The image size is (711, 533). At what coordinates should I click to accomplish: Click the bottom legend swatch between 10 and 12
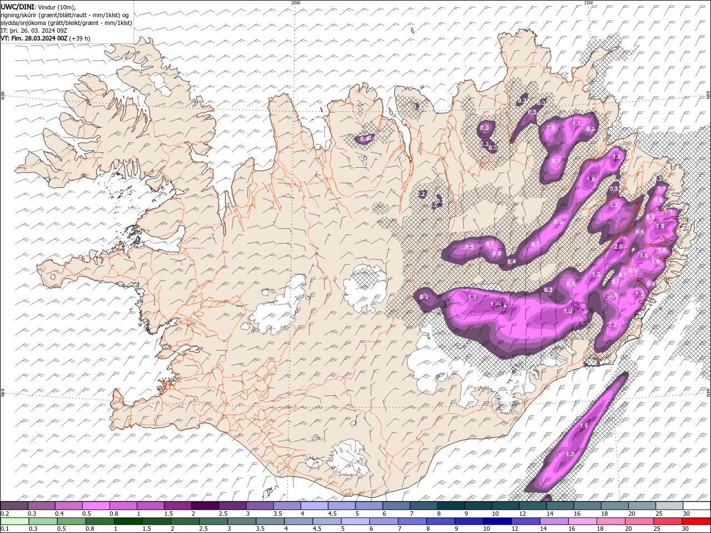497,521
